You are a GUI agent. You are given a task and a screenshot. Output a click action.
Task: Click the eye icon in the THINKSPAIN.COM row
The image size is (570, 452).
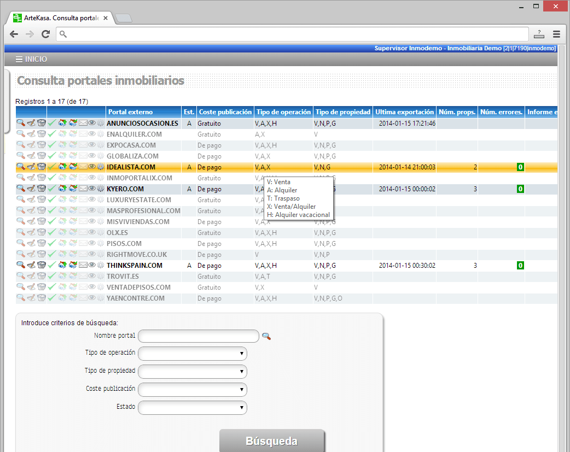[92, 266]
